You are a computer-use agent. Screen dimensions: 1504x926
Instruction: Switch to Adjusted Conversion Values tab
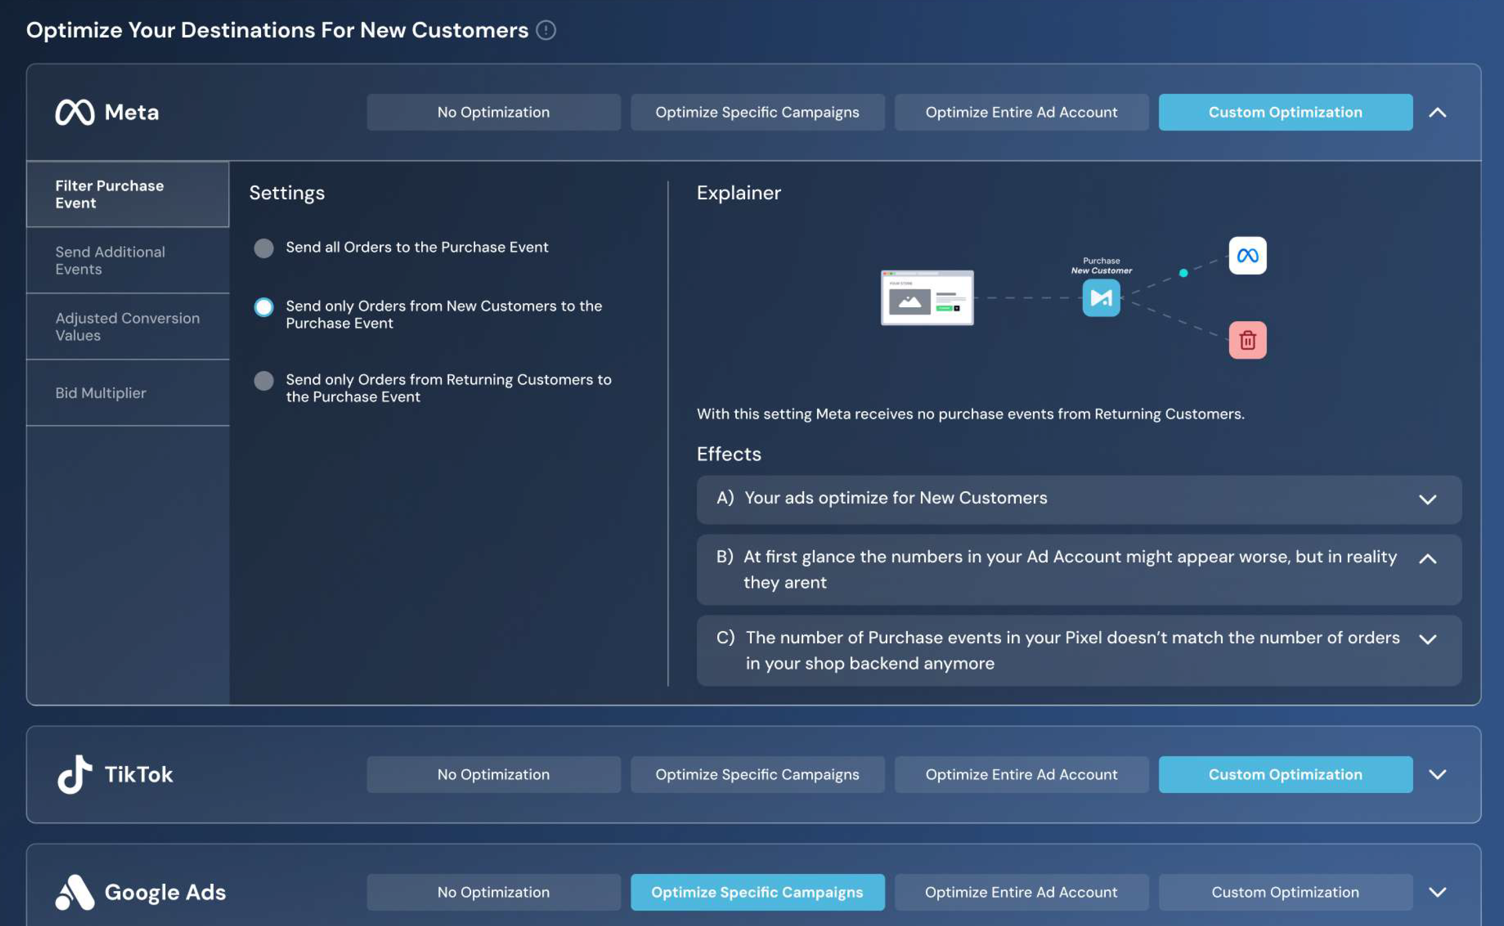[128, 326]
